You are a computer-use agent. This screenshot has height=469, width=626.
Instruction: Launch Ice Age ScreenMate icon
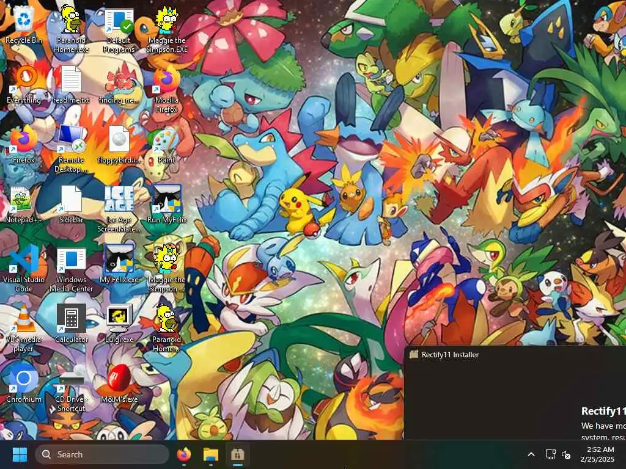tap(119, 209)
